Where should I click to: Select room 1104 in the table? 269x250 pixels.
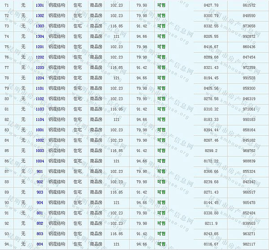40,120
